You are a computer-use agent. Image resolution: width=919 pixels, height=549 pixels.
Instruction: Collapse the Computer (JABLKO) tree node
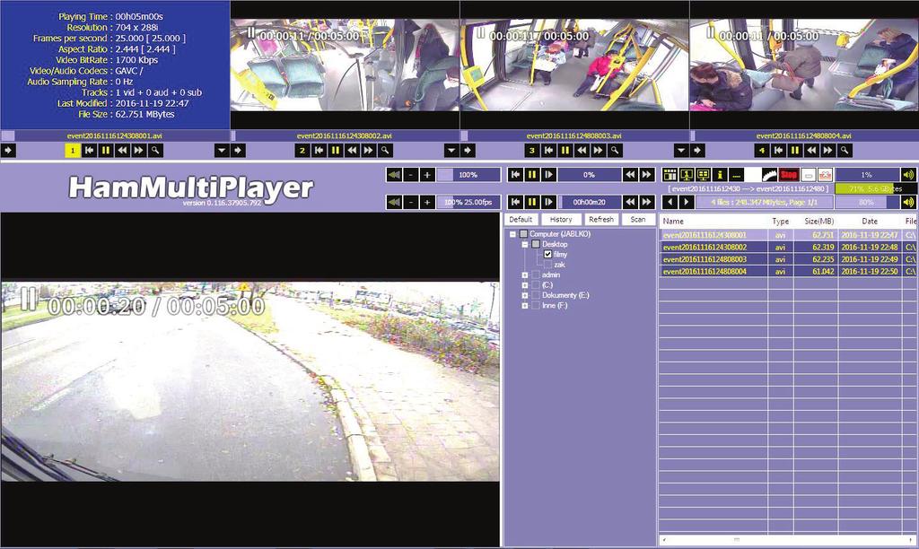tap(512, 234)
